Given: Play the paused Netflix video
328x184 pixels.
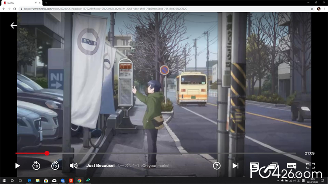Looking at the screenshot, I should pos(18,166).
